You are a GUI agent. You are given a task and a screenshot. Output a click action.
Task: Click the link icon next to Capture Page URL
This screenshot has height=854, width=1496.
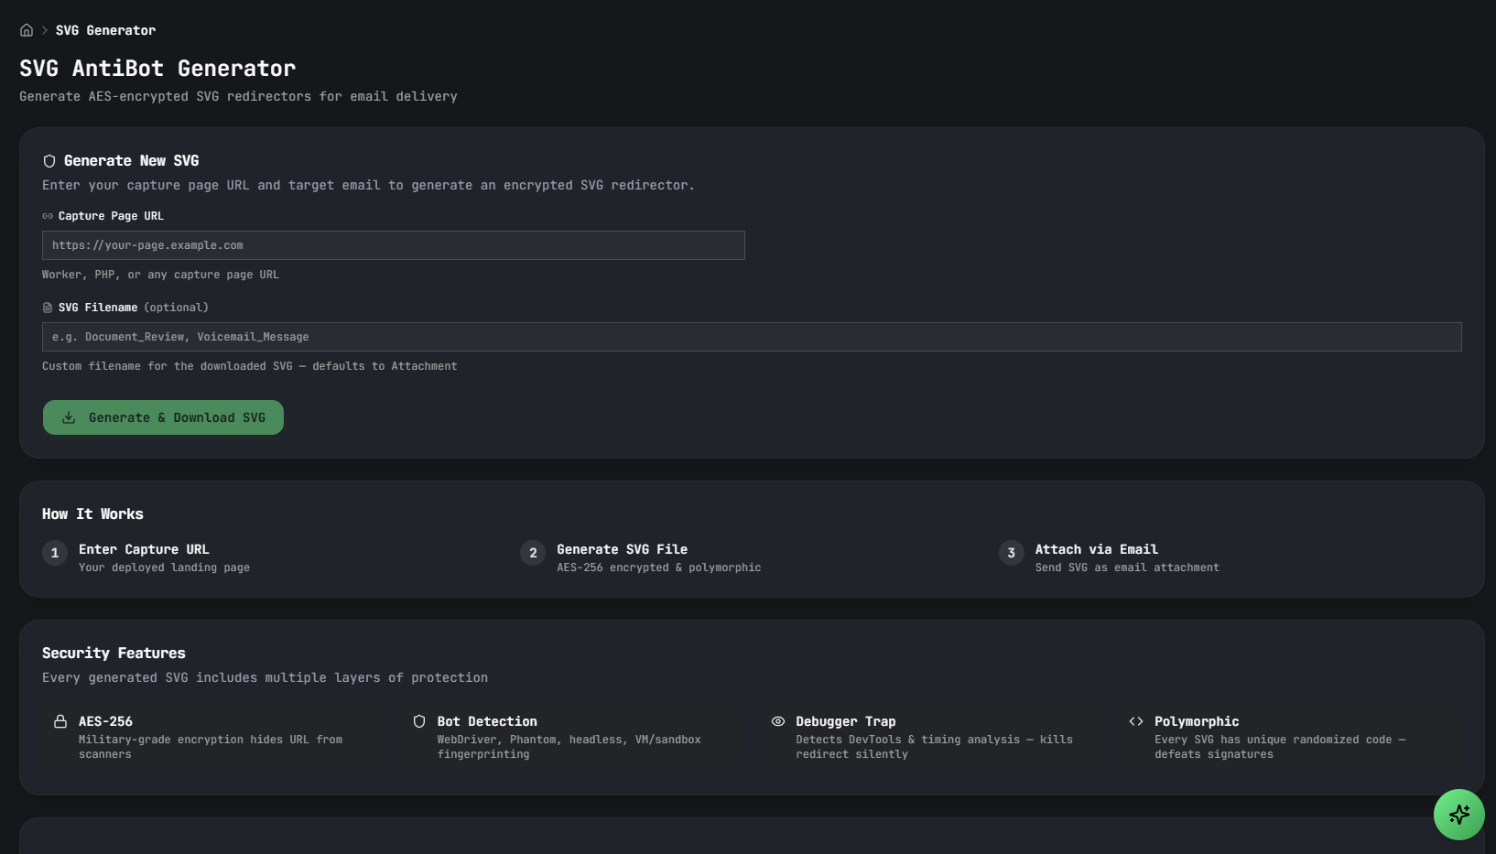pyautogui.click(x=48, y=216)
